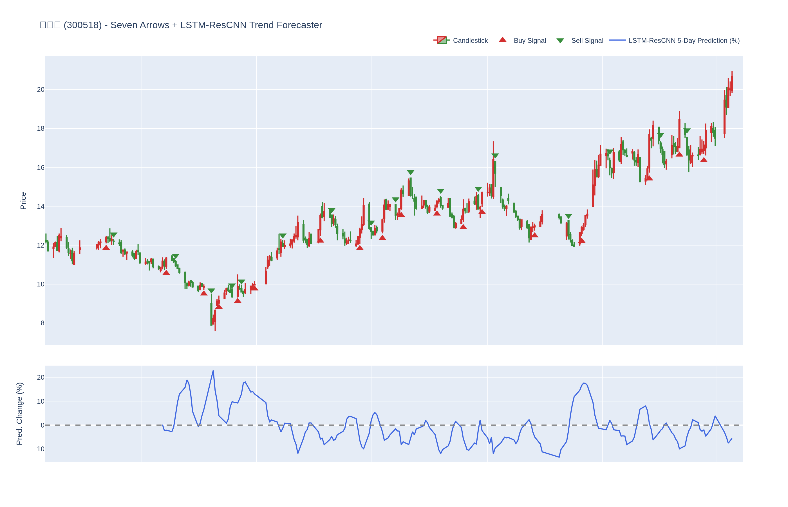The image size is (788, 507).
Task: Click the −10 tick label on lower chart
Action: (x=39, y=449)
